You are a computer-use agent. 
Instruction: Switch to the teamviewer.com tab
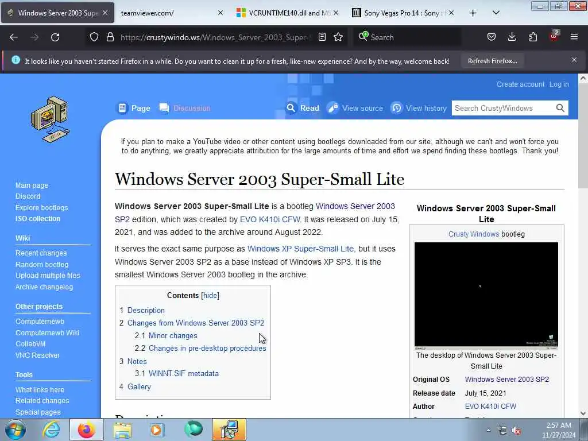[x=169, y=13]
